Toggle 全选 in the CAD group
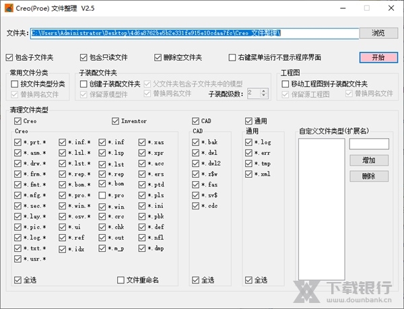 point(195,280)
